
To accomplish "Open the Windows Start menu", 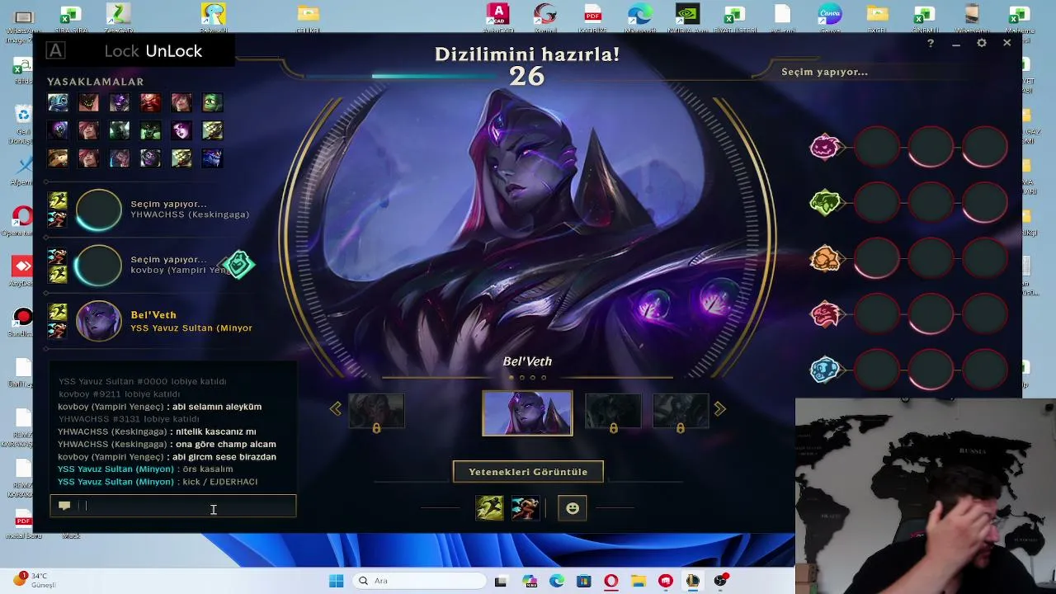I will point(336,581).
